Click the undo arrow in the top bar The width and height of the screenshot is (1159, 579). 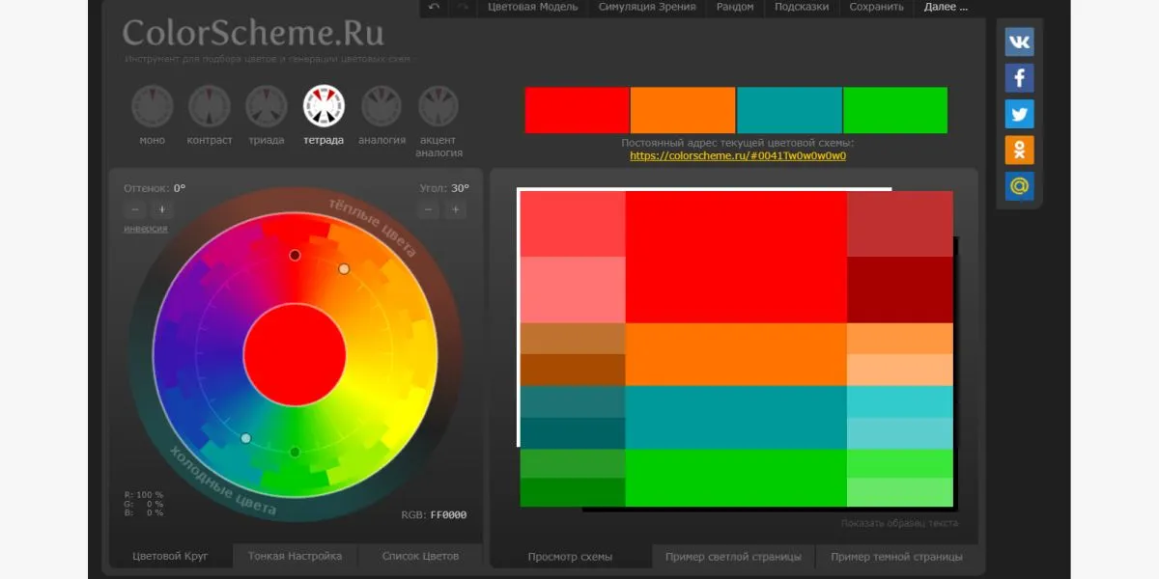coord(434,7)
